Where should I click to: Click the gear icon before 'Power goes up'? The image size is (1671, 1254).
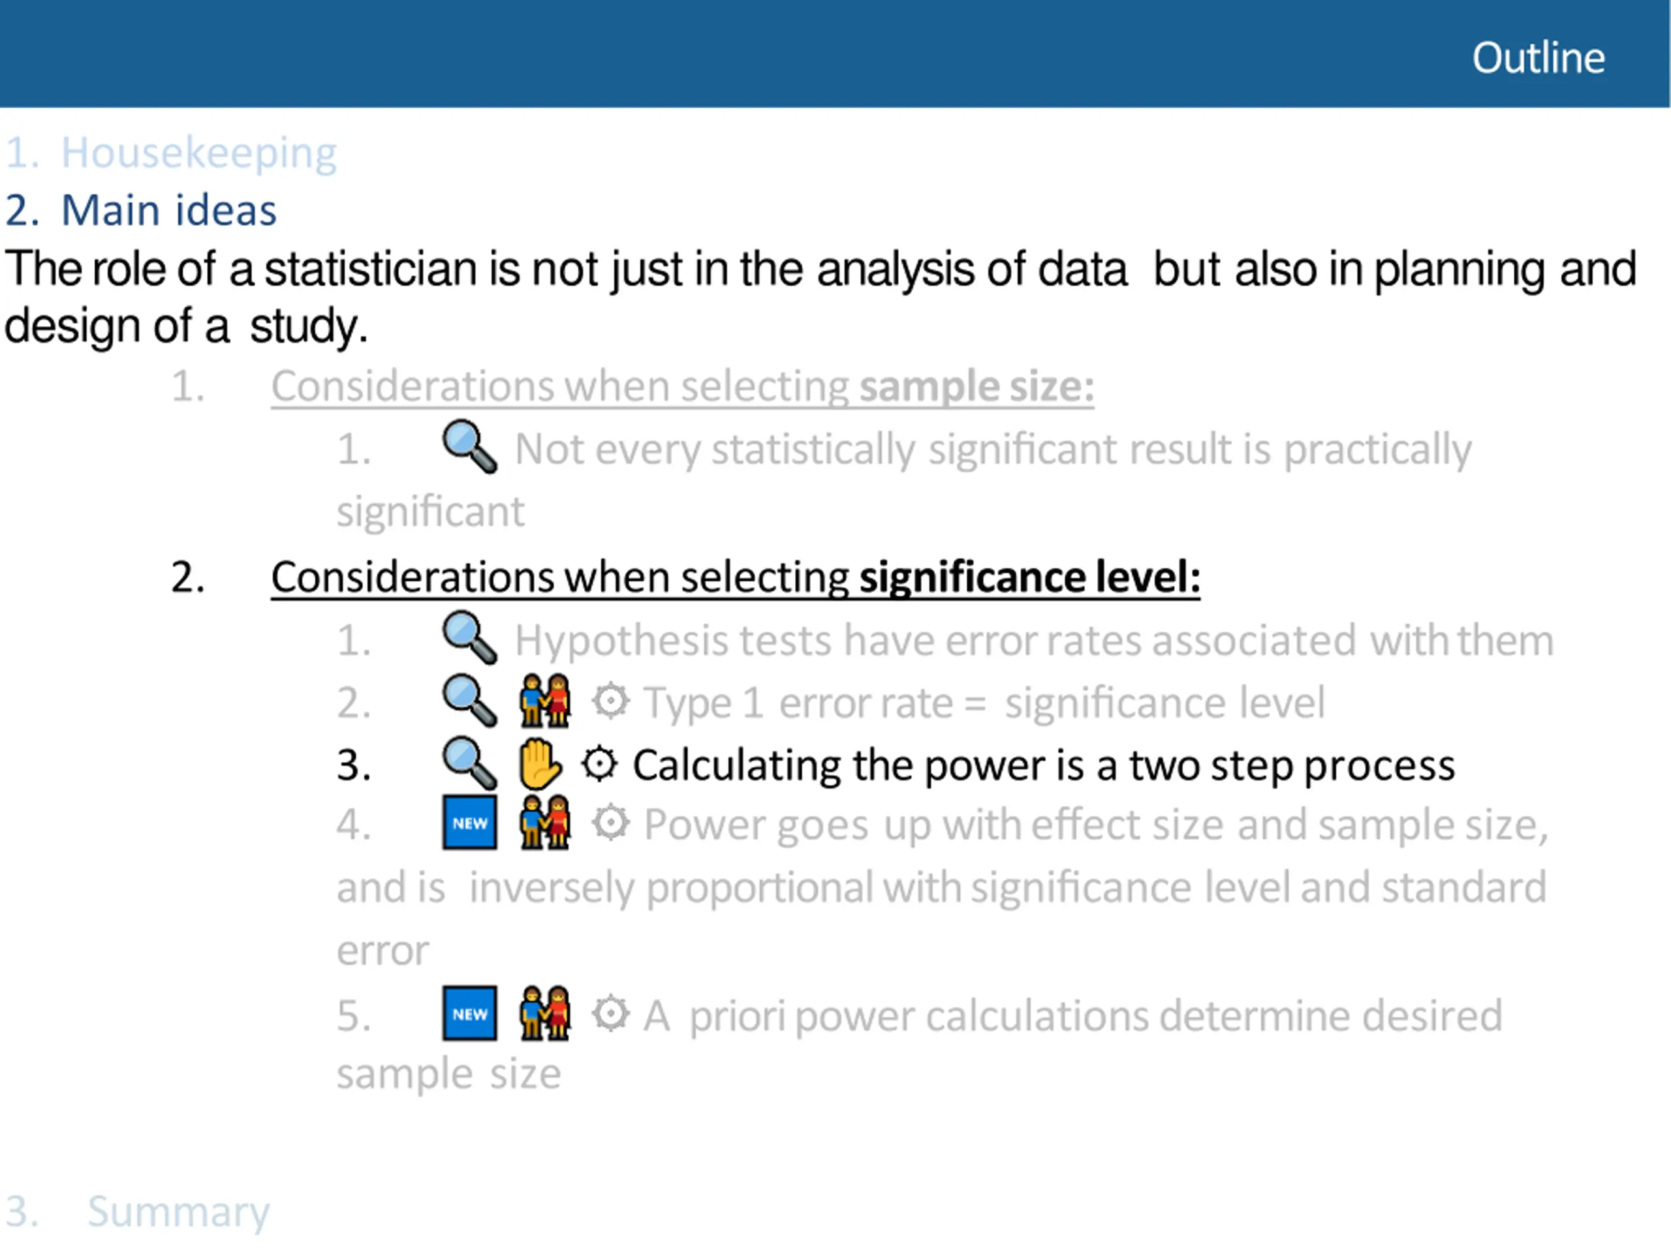[x=610, y=823]
